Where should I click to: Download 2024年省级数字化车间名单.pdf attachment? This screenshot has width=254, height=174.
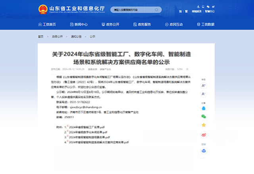tap(88, 132)
